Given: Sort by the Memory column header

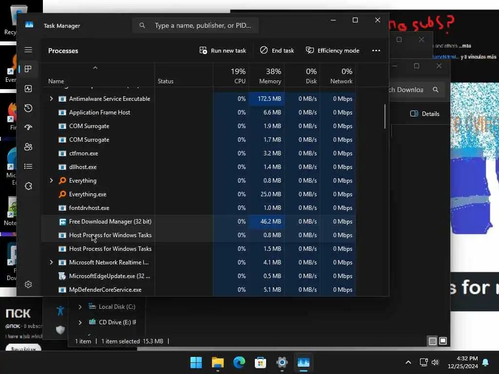Looking at the screenshot, I should click(x=267, y=75).
